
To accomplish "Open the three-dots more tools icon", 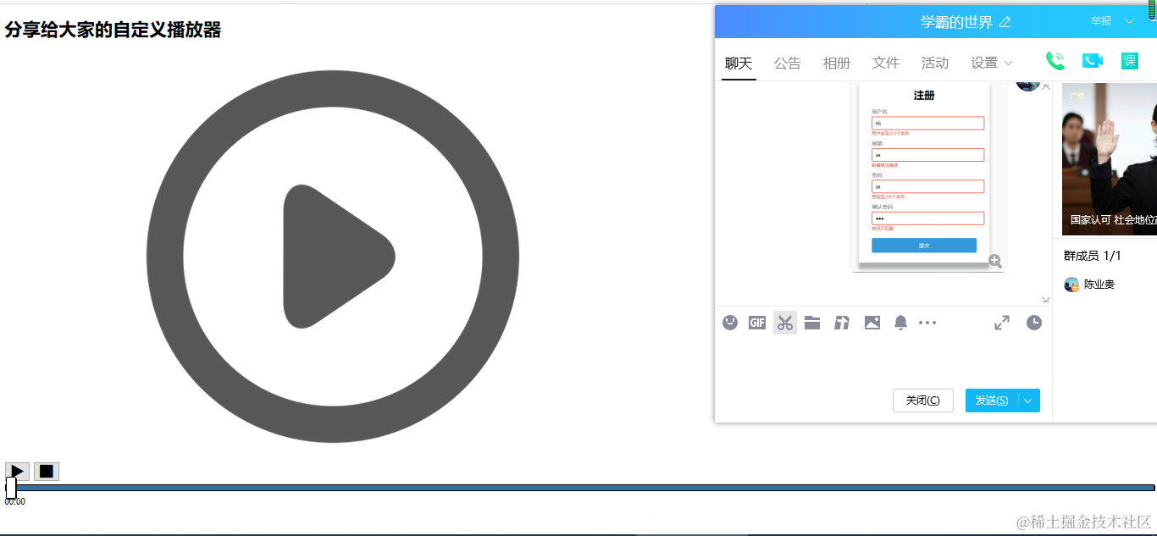I will coord(927,323).
